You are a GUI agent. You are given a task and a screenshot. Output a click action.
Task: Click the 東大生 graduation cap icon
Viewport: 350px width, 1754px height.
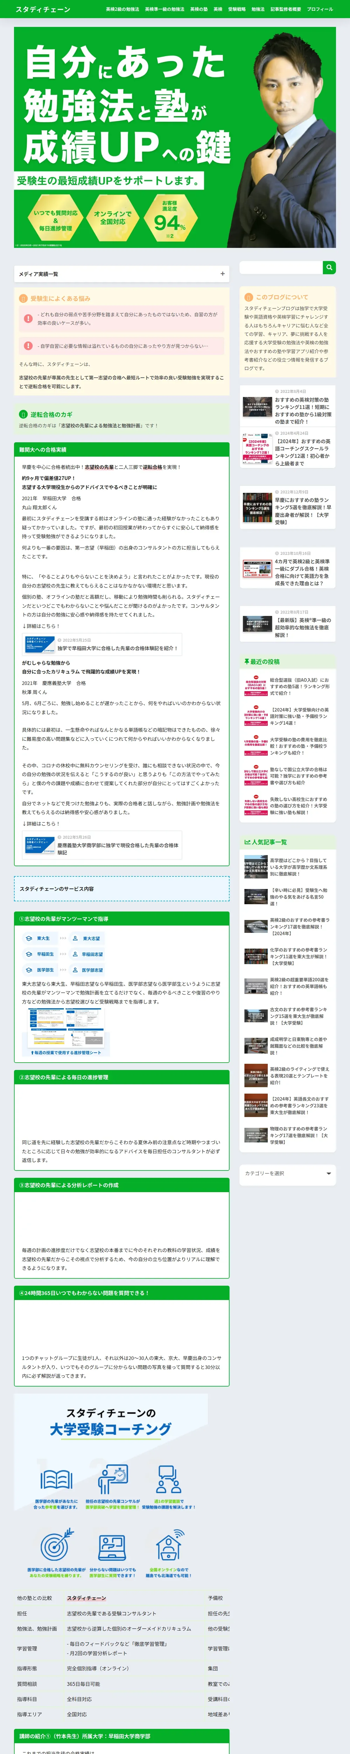[29, 938]
